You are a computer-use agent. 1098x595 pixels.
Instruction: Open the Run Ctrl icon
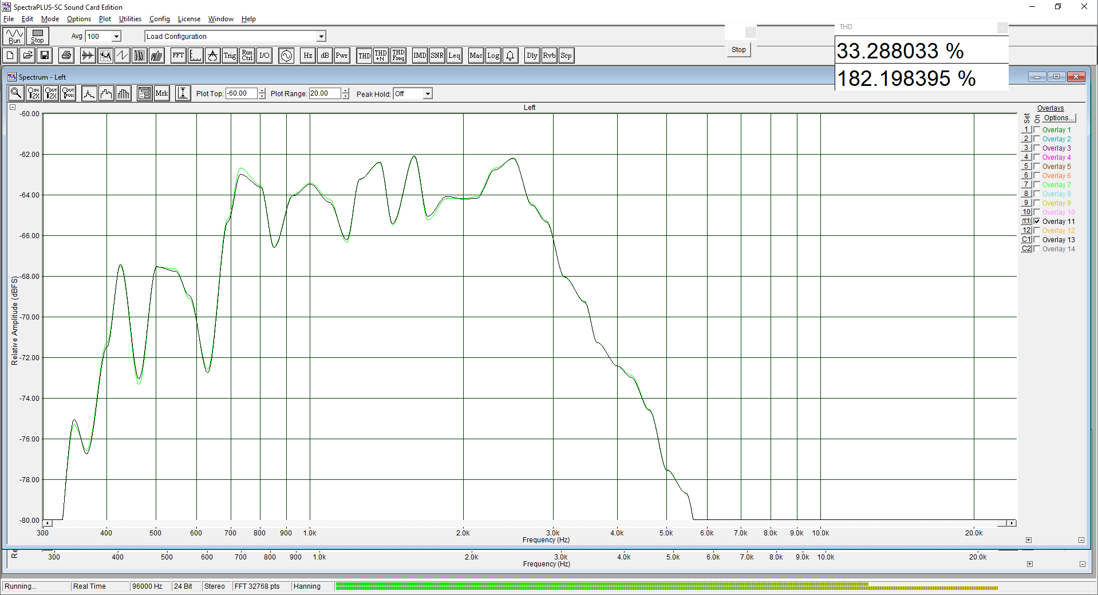click(247, 56)
